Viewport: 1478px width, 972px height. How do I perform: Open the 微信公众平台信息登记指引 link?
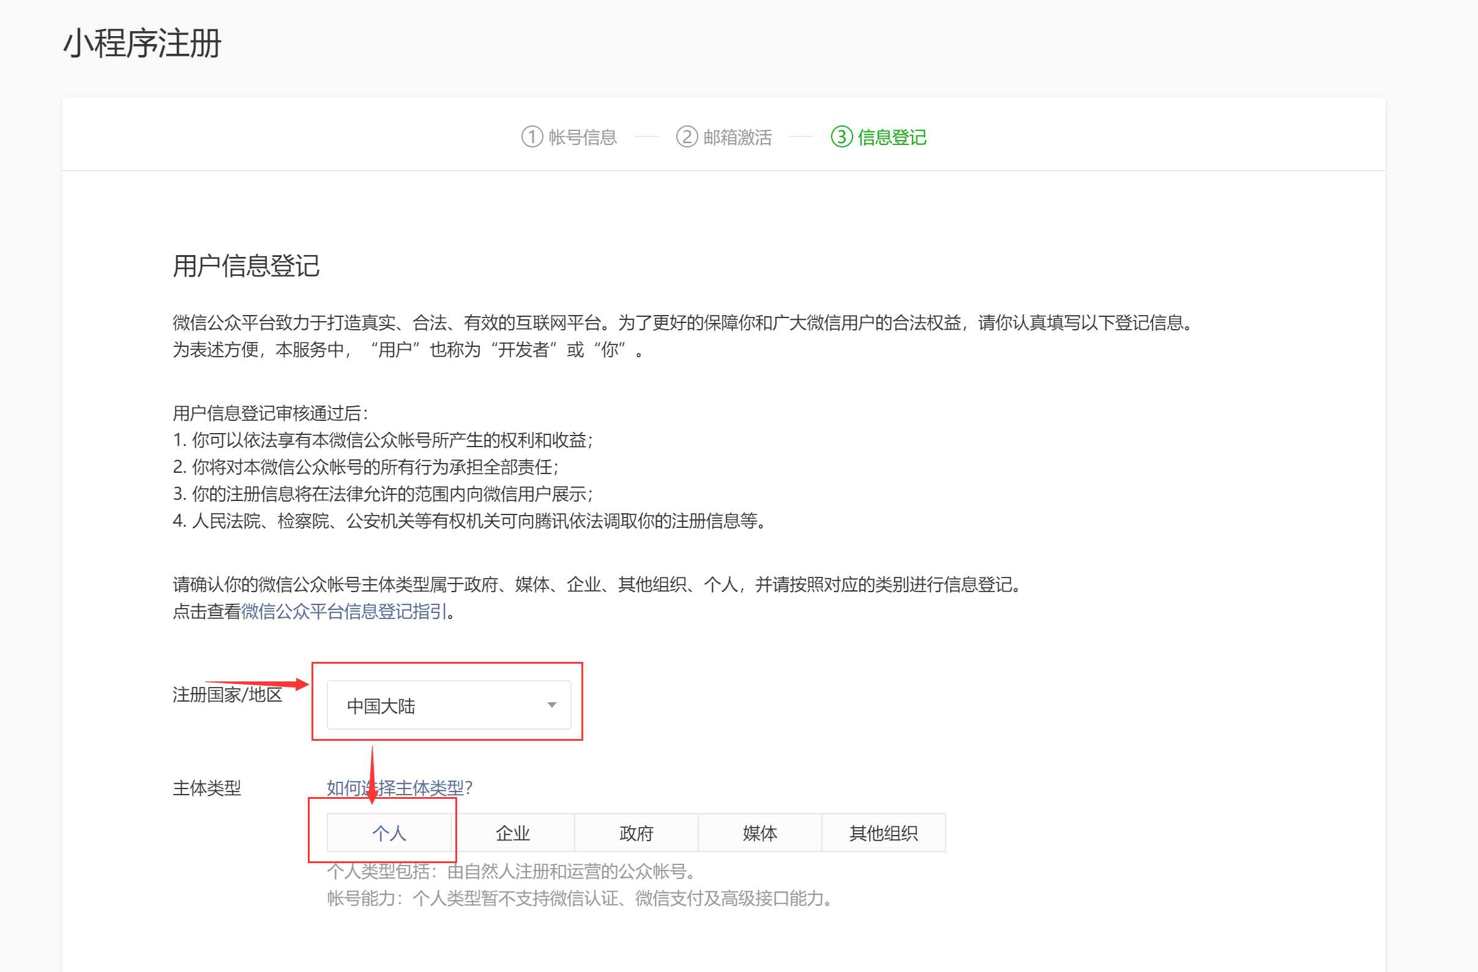click(x=344, y=611)
